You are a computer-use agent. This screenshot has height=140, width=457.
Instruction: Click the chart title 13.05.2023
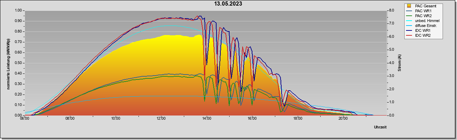[x=228, y=4]
